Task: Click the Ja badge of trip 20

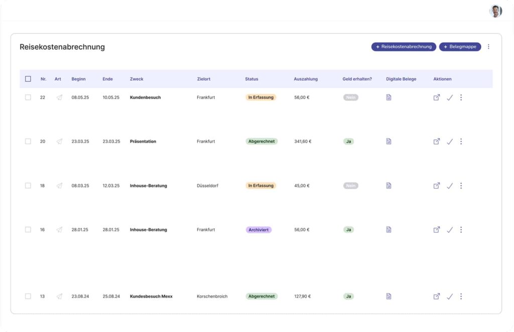Action: point(348,141)
